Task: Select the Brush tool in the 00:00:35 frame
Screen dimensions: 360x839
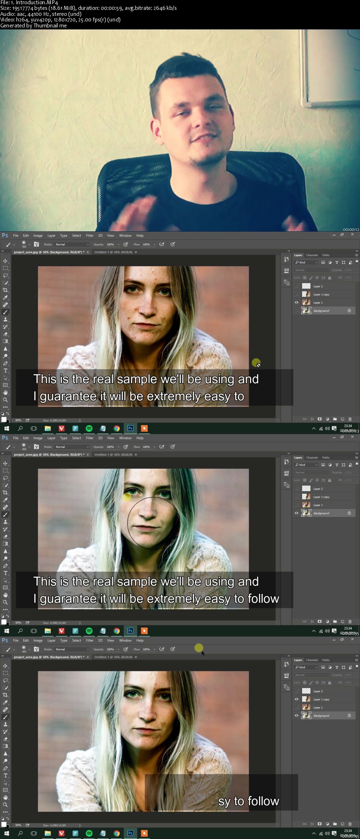Action: (5, 515)
